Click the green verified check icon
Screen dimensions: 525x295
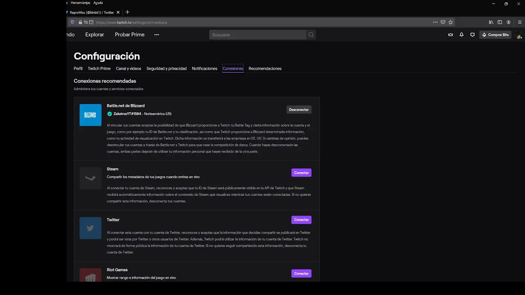tap(110, 114)
